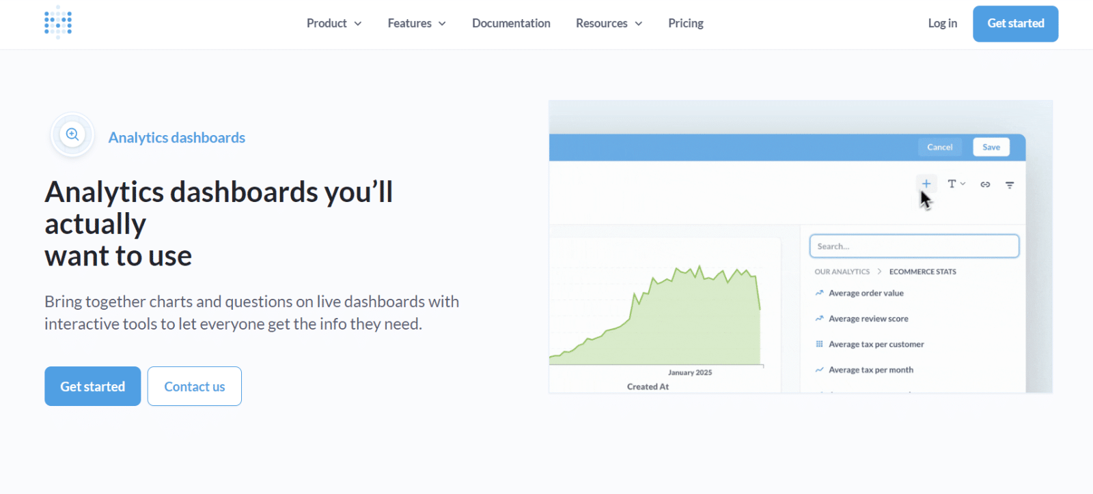Click the chevron next to the T icon
The image size is (1093, 494).
click(x=963, y=184)
